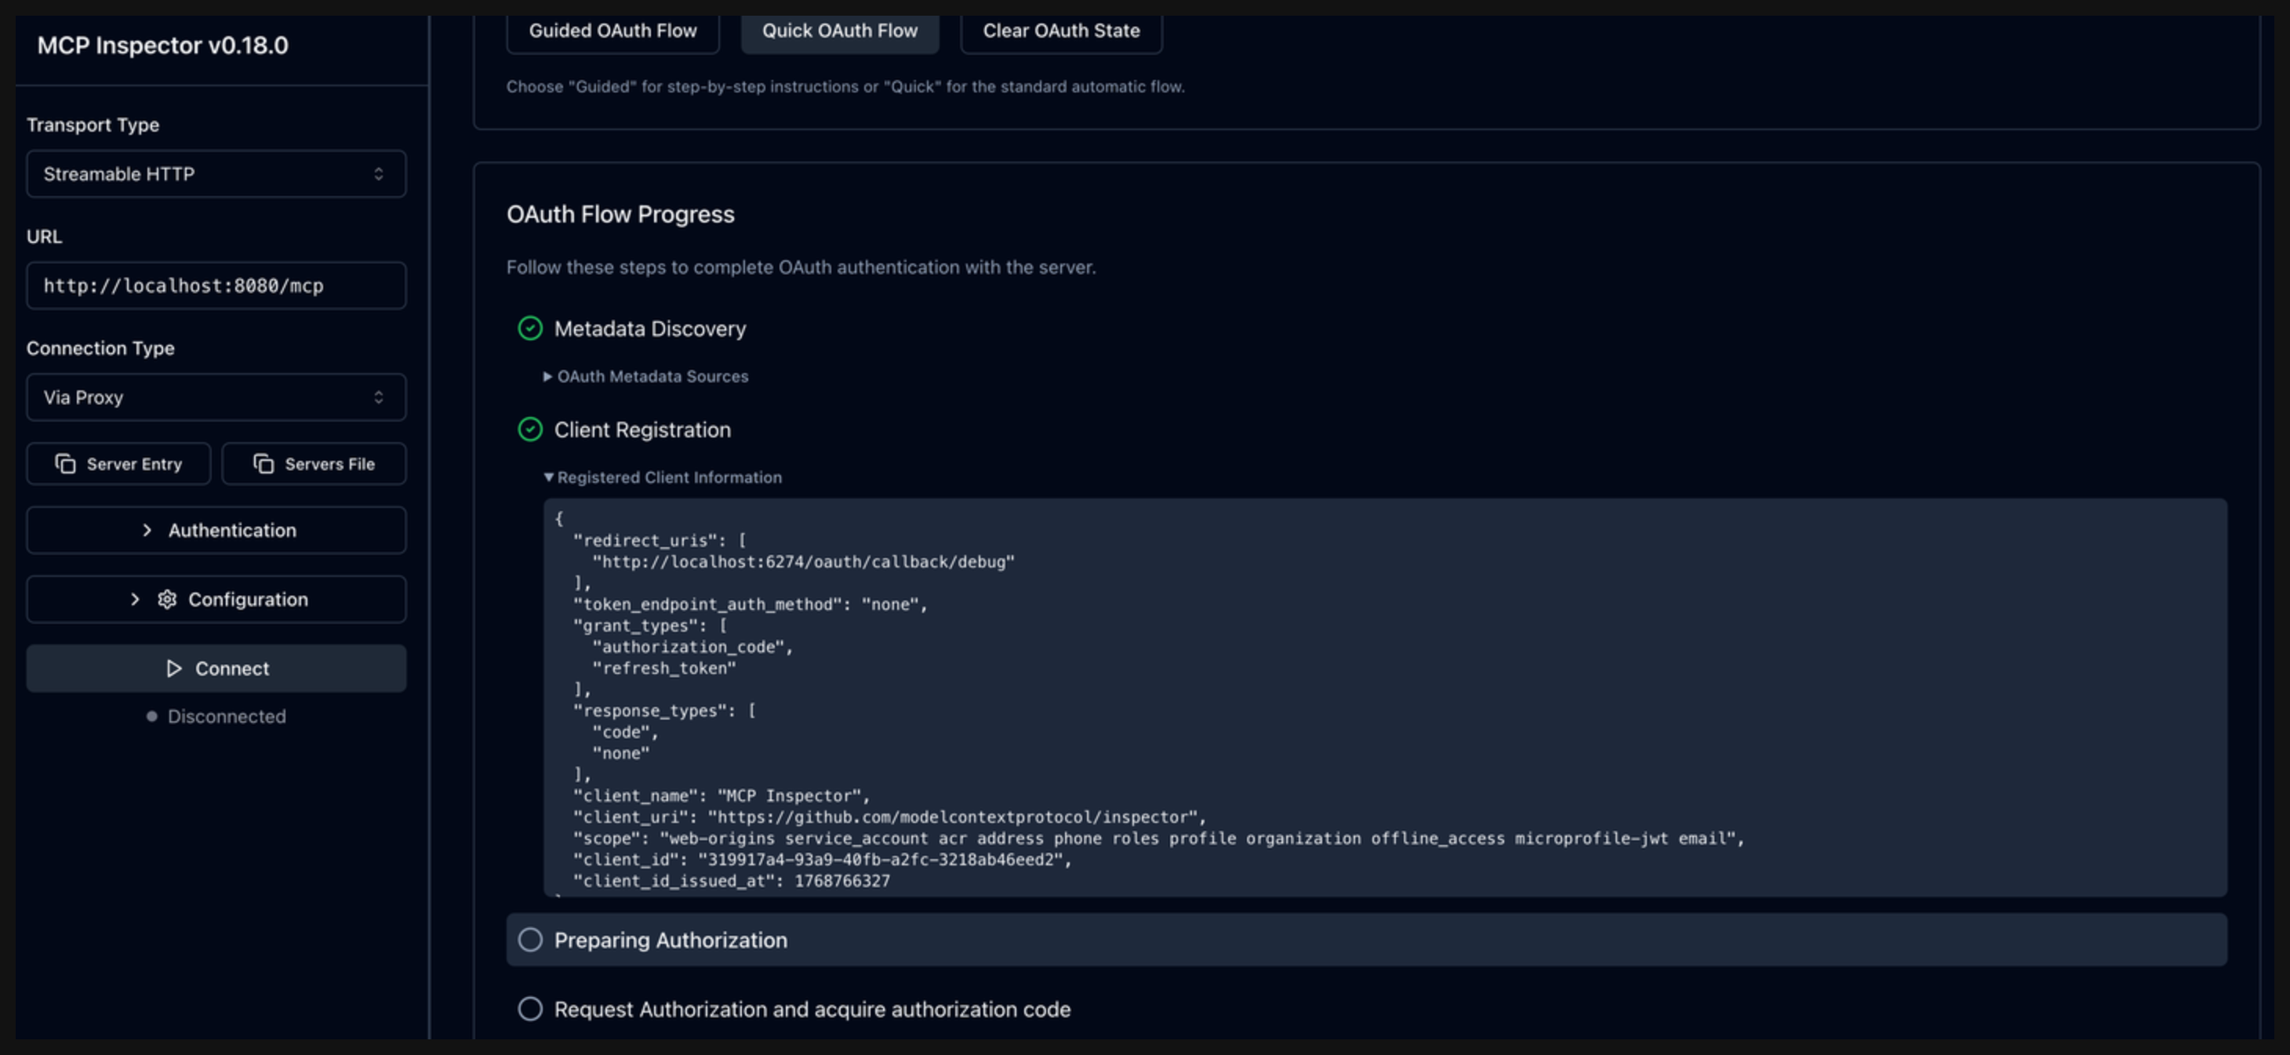Click the green check beside Metadata Discovery

[530, 329]
